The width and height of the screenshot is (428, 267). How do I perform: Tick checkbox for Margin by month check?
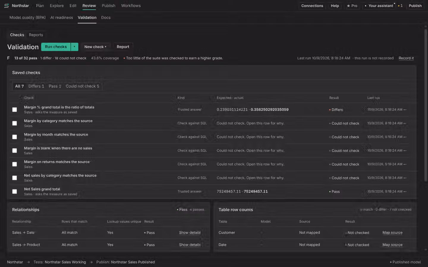[x=15, y=137]
